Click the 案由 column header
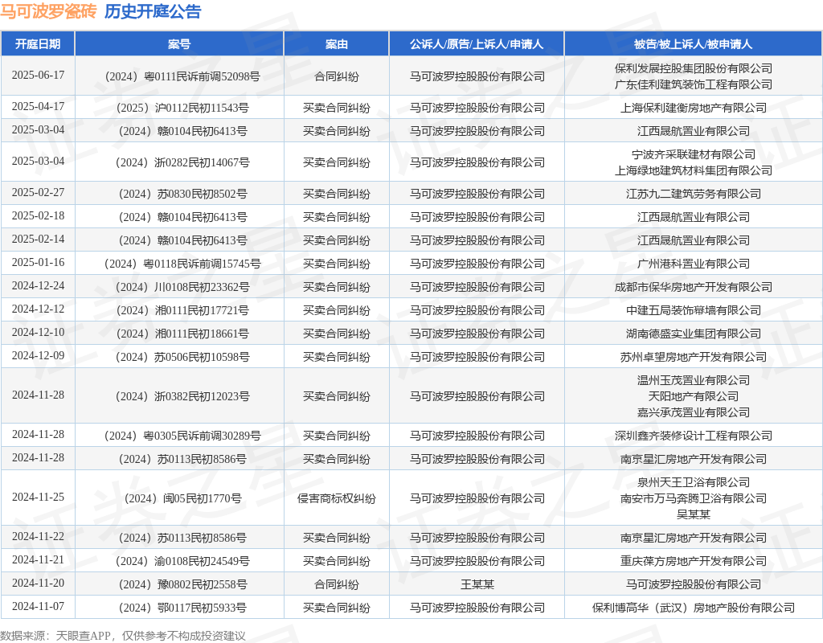The image size is (823, 643). [x=337, y=44]
